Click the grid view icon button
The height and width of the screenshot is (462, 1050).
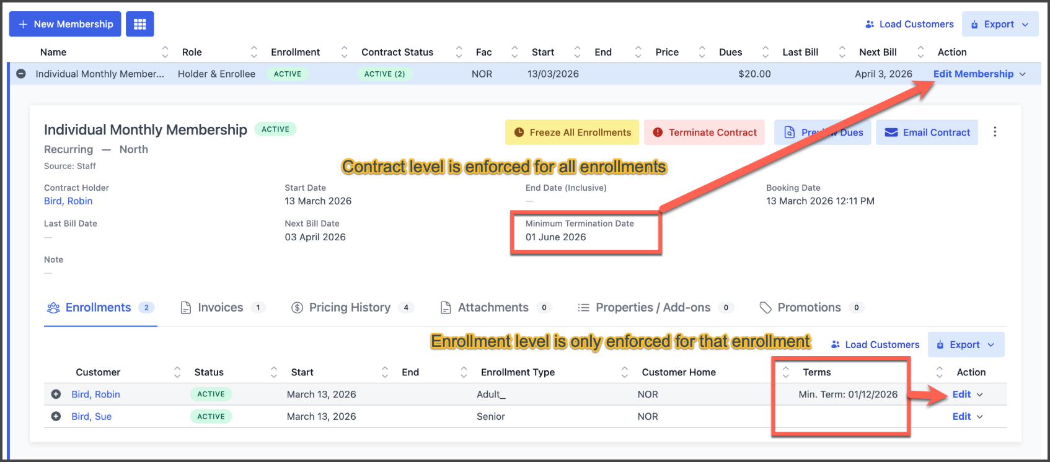pos(139,24)
